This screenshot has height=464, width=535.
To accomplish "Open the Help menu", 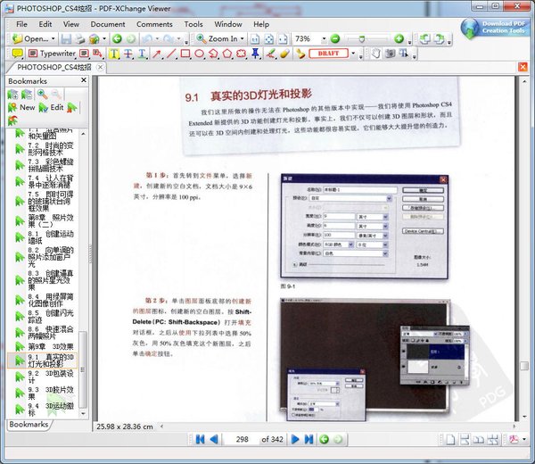I will (x=261, y=24).
